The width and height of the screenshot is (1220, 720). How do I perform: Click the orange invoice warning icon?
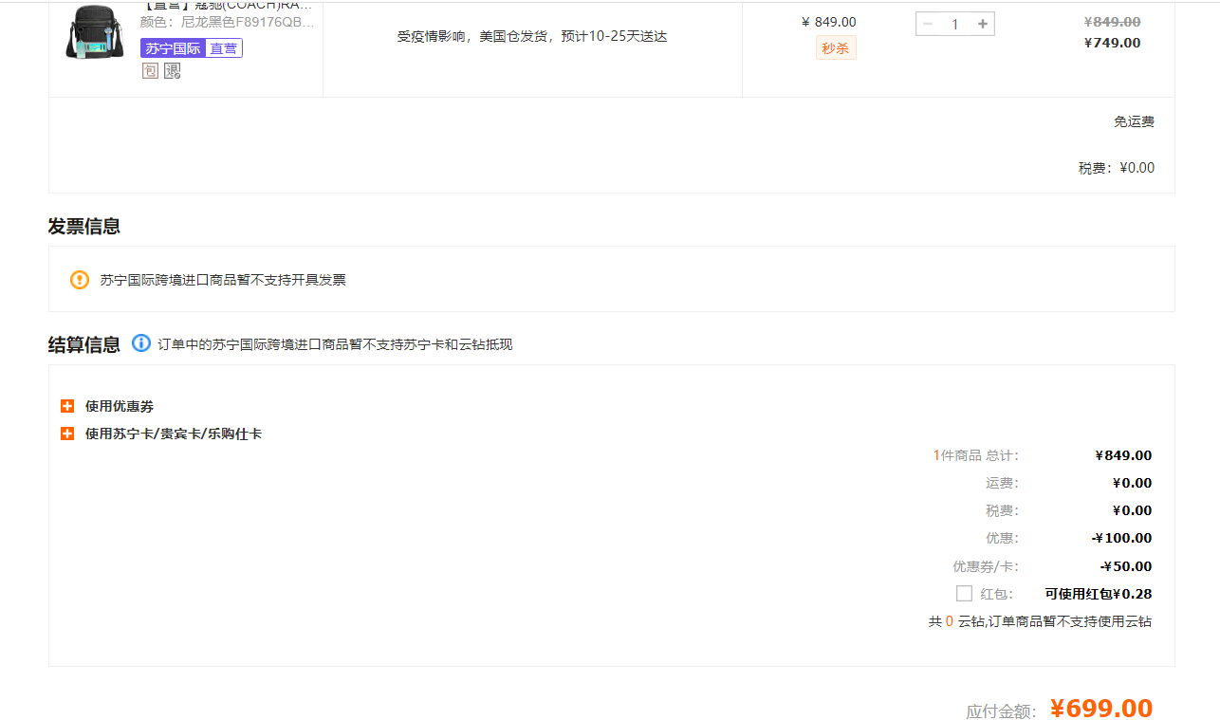pyautogui.click(x=80, y=280)
